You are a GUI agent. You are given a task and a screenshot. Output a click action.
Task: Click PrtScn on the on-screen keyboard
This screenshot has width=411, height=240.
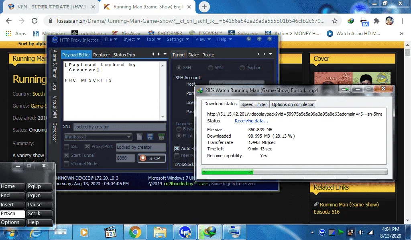12,214
